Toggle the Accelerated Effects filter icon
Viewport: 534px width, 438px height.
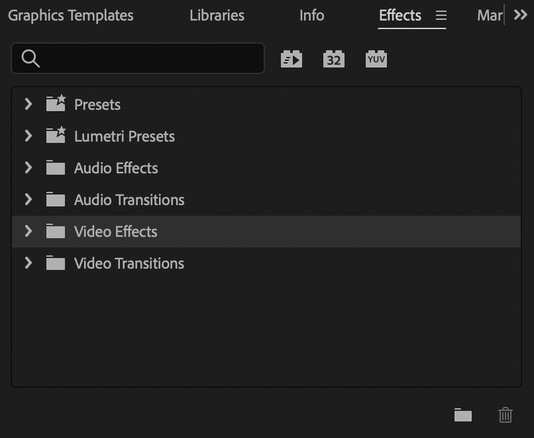click(x=292, y=59)
